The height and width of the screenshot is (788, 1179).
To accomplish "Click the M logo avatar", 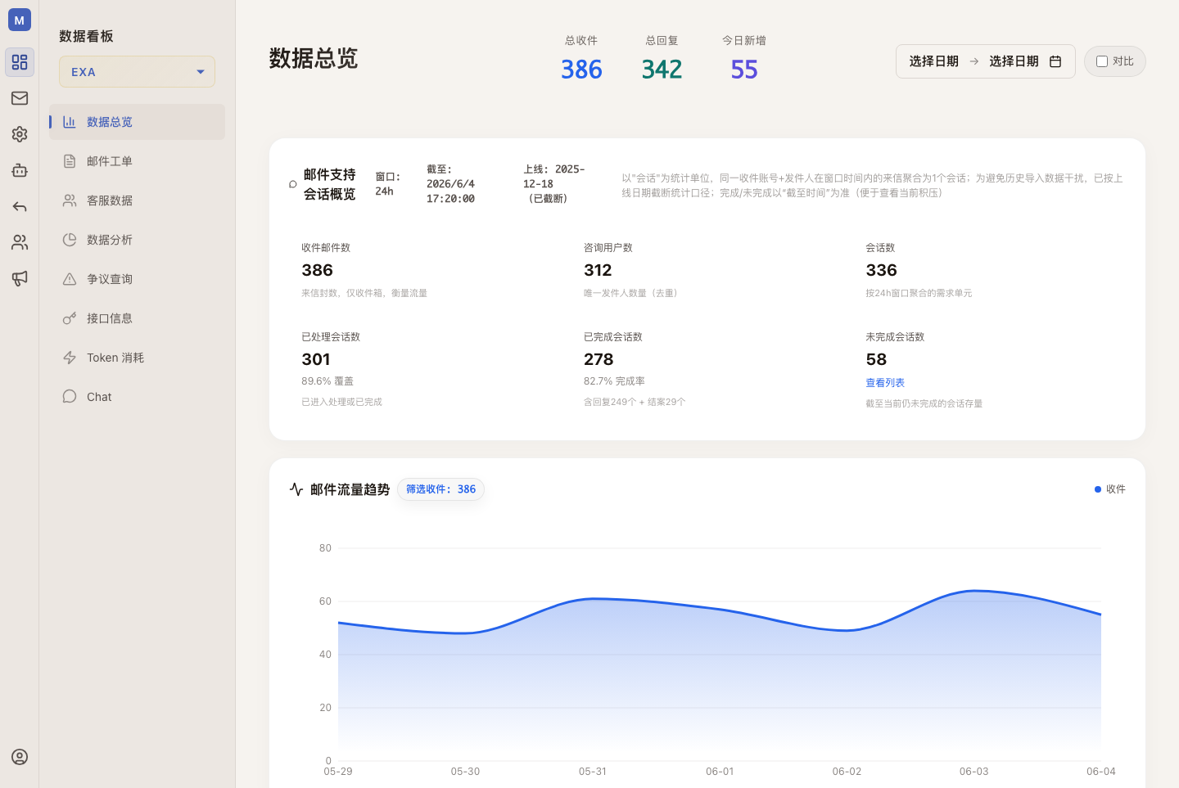I will pos(20,20).
